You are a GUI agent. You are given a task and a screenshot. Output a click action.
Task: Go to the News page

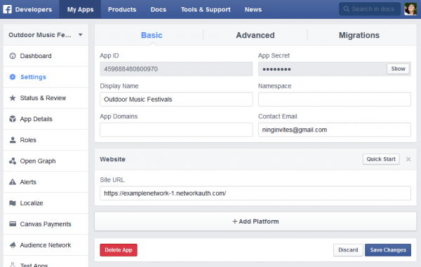pos(253,9)
